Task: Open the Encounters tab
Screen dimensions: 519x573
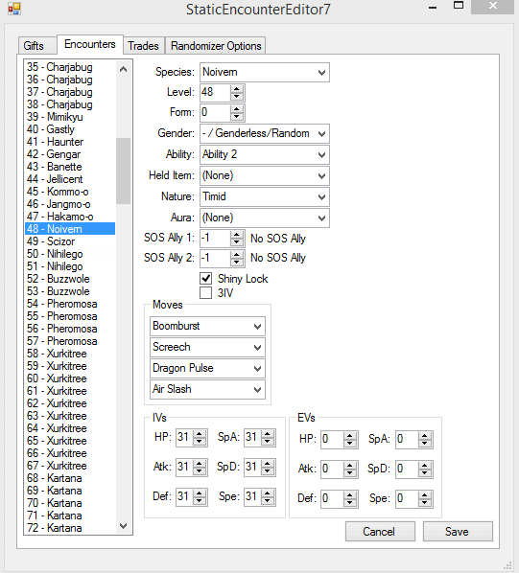Action: click(90, 44)
